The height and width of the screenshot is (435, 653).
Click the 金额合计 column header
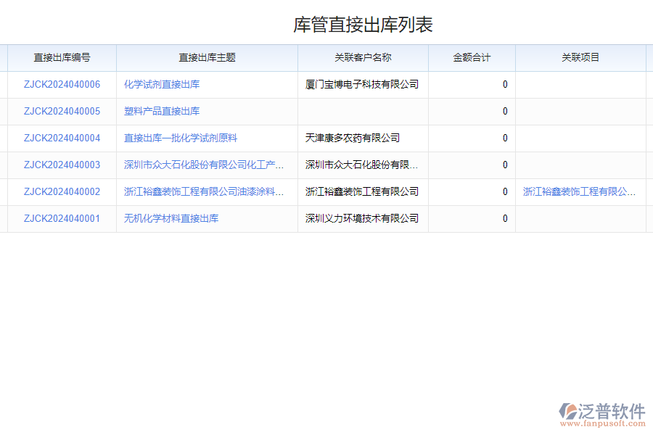pyautogui.click(x=470, y=58)
